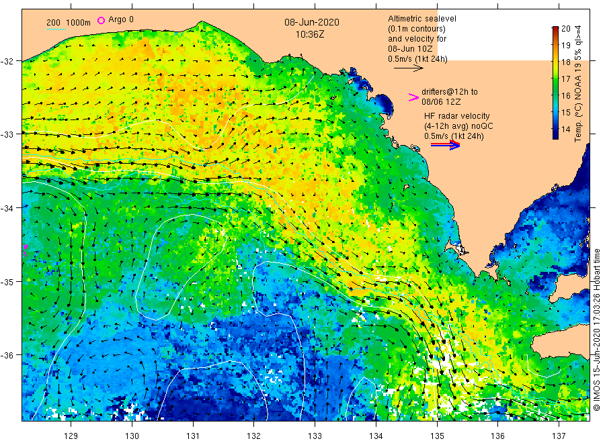The width and height of the screenshot is (605, 443).
Task: Click the '08-Jun-2020' date label
Action: point(312,22)
